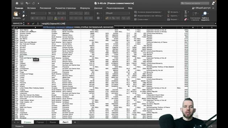Click the Удалить cells button
Image resolution: width=228 pixels, height=128 pixels.
click(173, 16)
